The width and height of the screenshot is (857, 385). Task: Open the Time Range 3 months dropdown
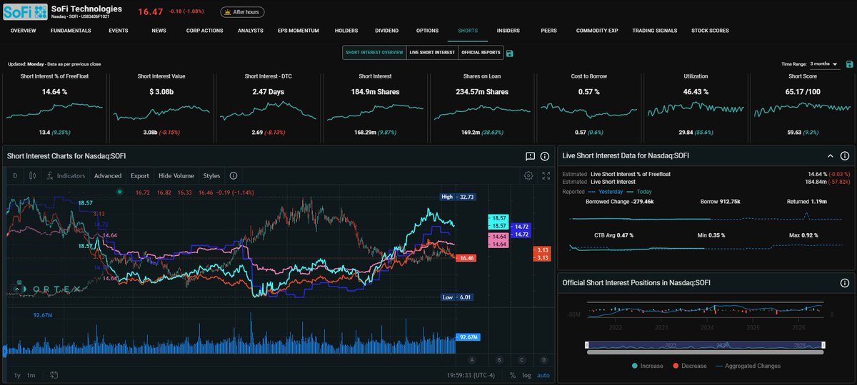824,64
